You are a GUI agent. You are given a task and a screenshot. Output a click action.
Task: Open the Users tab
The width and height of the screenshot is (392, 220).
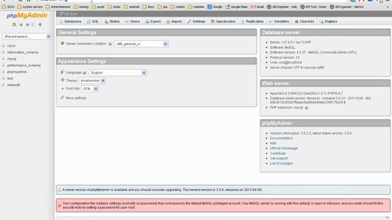(x=132, y=21)
